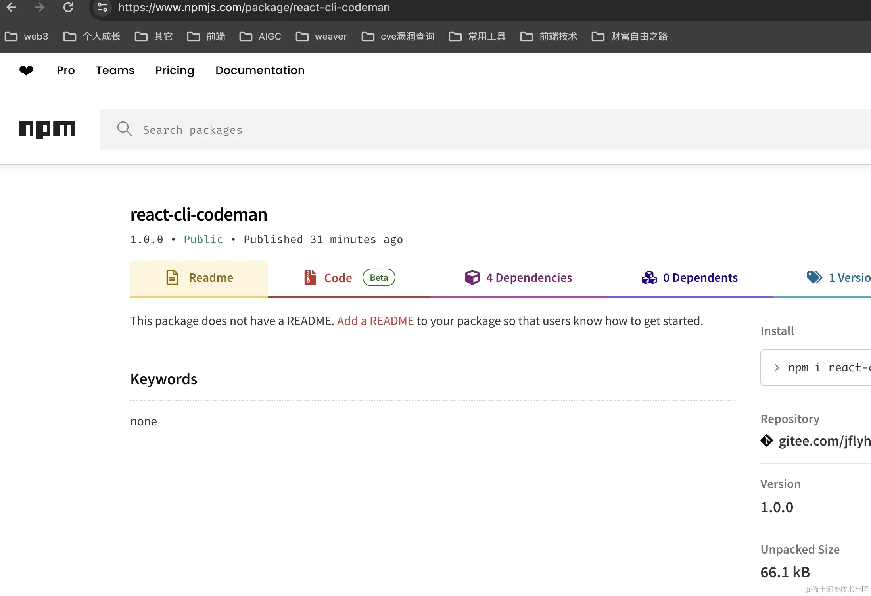Click the browser back arrow
Viewport: 871px width, 596px height.
tap(12, 7)
